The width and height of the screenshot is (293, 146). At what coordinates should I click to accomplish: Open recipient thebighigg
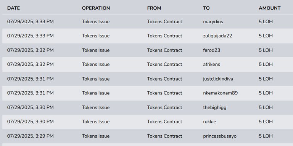coord(215,107)
